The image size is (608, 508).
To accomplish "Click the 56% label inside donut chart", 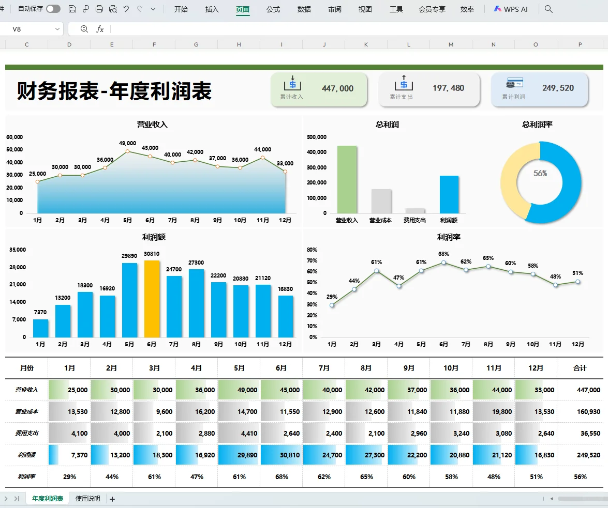I will pos(540,174).
